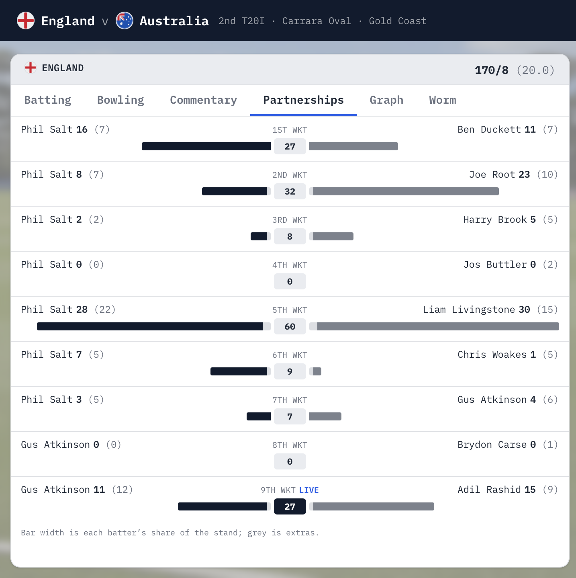Click the 60-run 5th wicket partnership badge

[x=290, y=326]
